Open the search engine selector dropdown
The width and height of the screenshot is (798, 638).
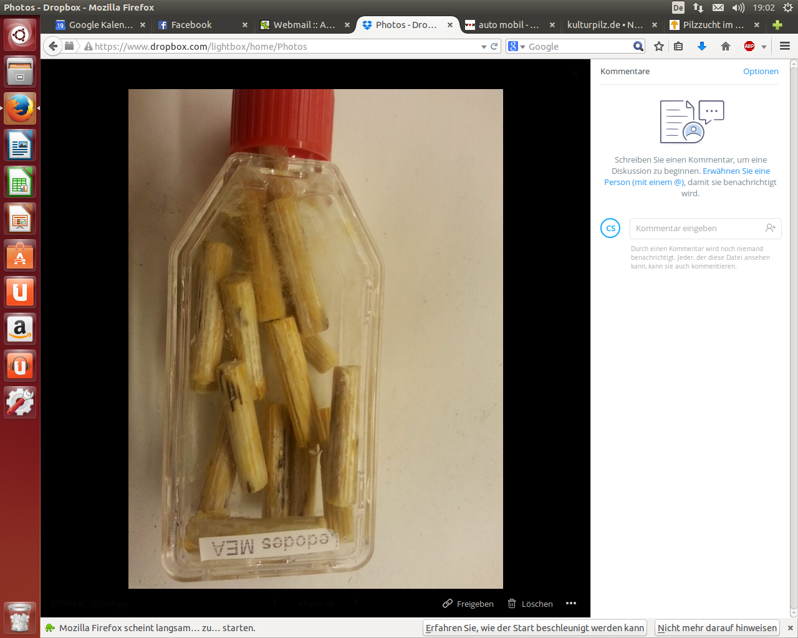pyautogui.click(x=517, y=47)
